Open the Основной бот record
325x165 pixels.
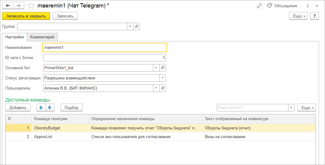163,68
